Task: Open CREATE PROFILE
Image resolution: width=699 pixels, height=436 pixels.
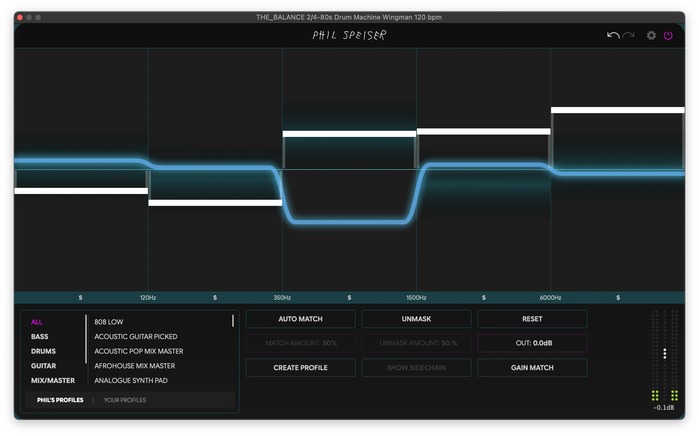Action: point(300,368)
